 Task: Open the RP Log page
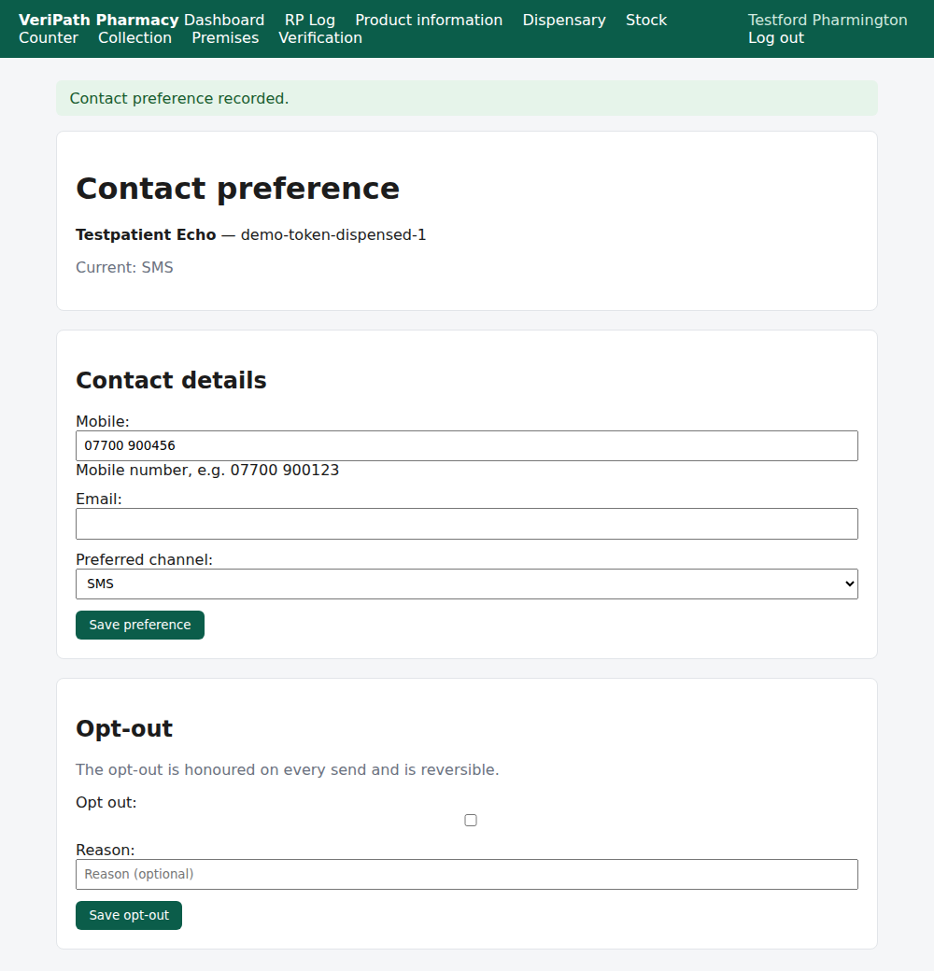310,20
